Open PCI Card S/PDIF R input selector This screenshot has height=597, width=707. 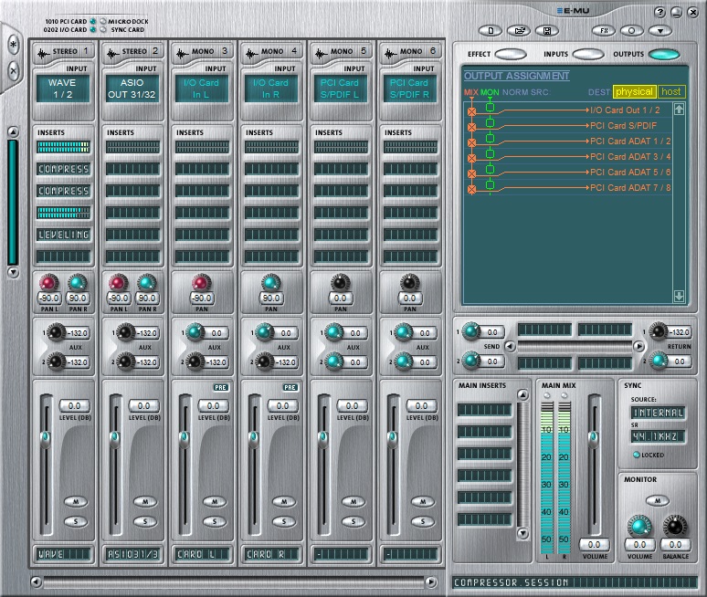410,89
